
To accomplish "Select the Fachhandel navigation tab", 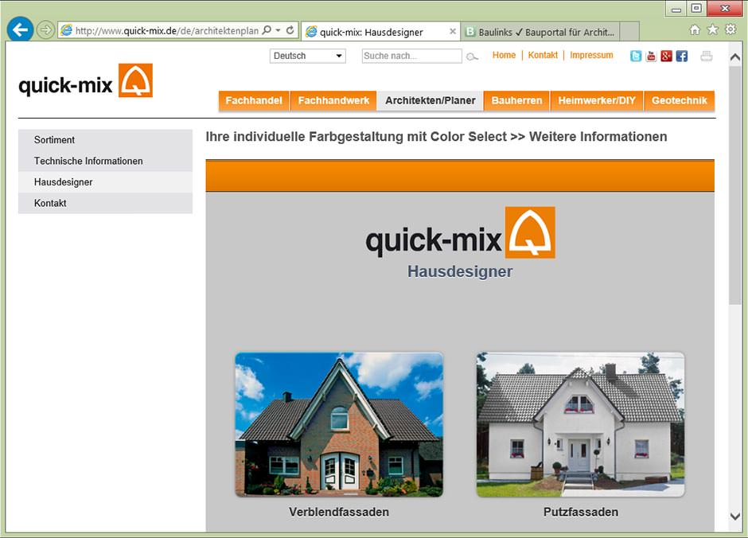I will (254, 100).
